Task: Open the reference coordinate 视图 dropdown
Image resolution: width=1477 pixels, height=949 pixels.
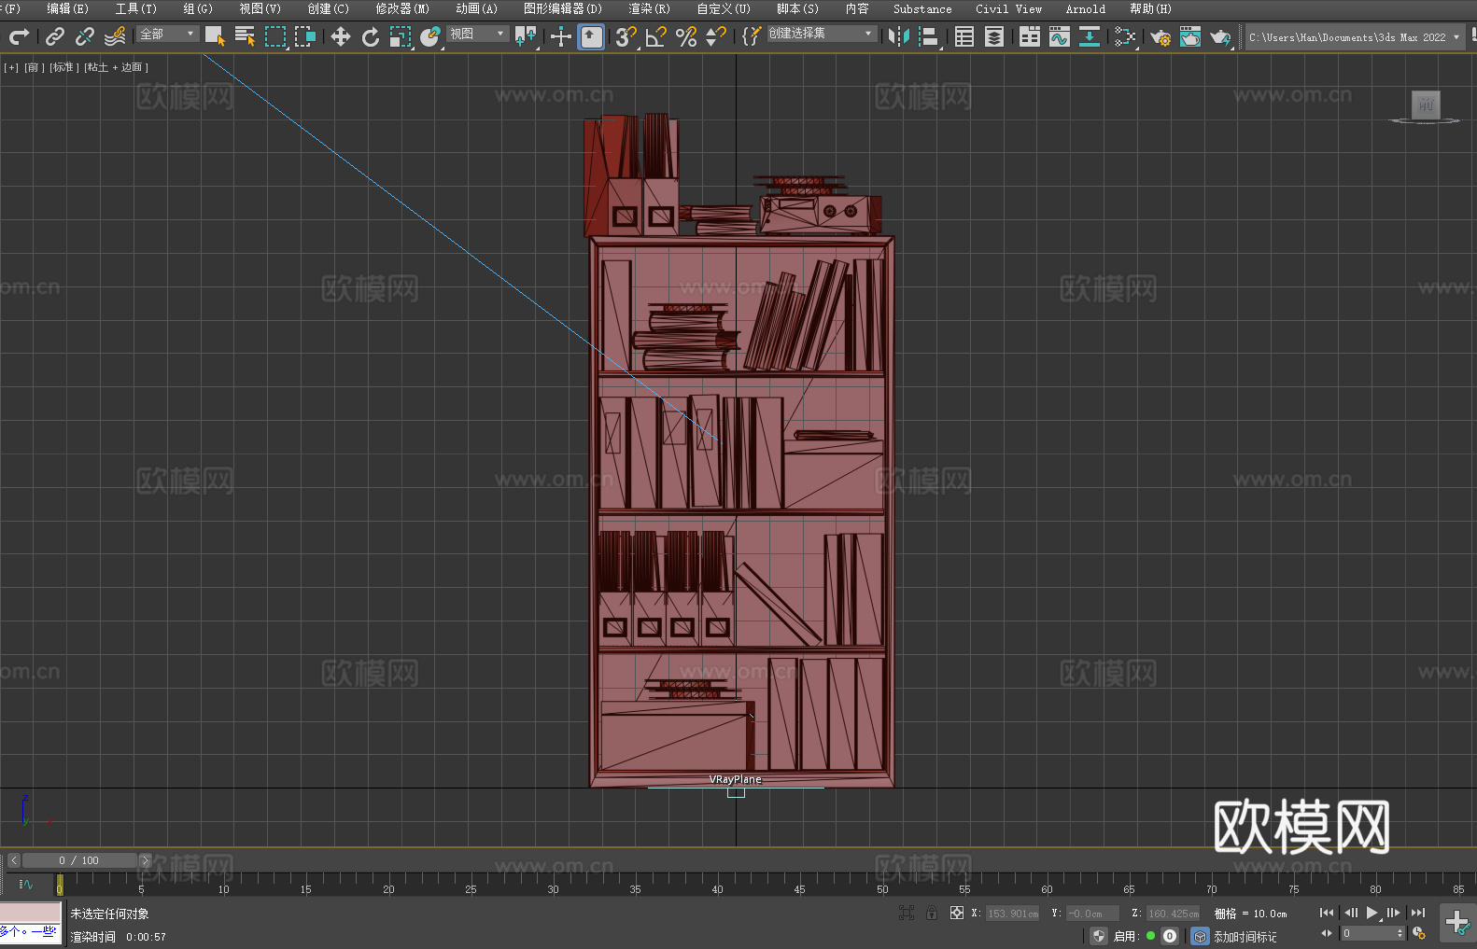Action: 477,34
